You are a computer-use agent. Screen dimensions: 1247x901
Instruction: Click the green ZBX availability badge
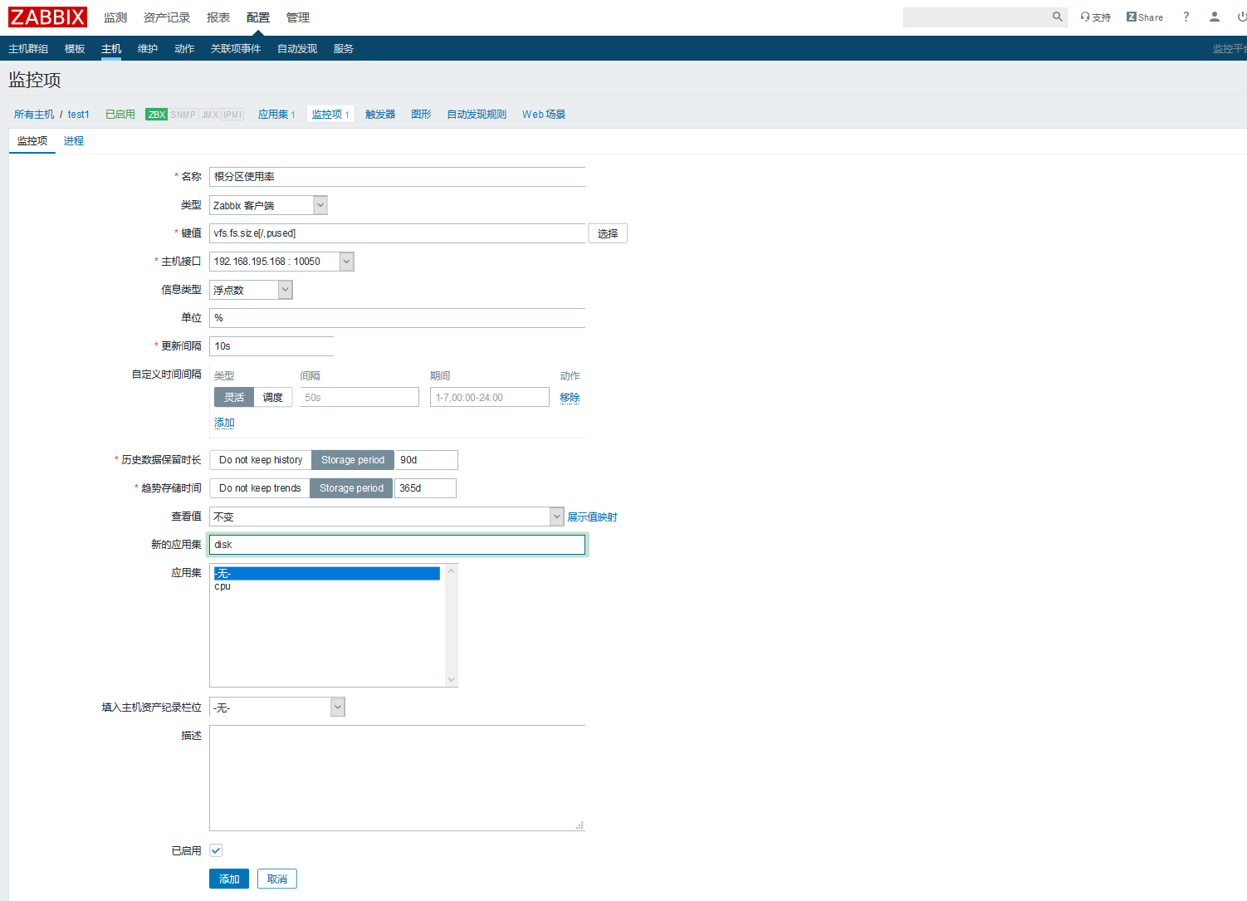point(156,115)
